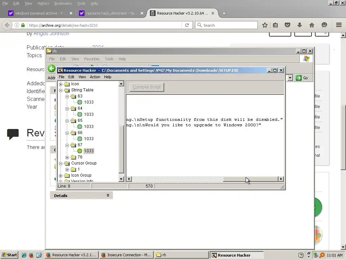346x260 pixels.
Task: Switch to Insecure Connection taskbar button
Action: point(126,255)
